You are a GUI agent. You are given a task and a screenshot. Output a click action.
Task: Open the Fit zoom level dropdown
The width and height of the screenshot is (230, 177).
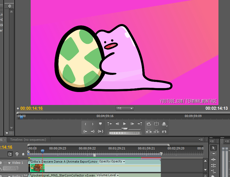click(x=125, y=108)
